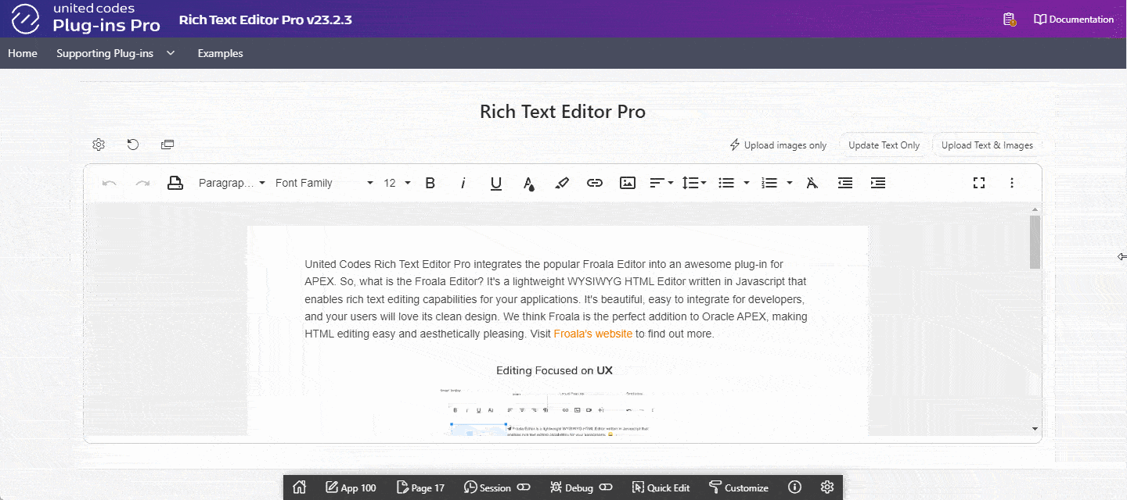Open the Froala's website link
This screenshot has width=1127, height=500.
592,334
